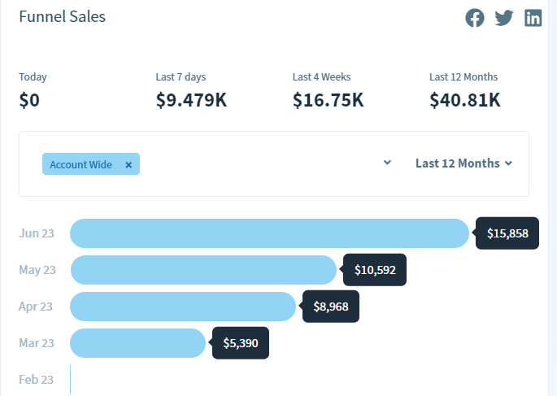Viewport: 557px width, 396px height.
Task: Click the $5,390 value label
Action: click(x=241, y=343)
